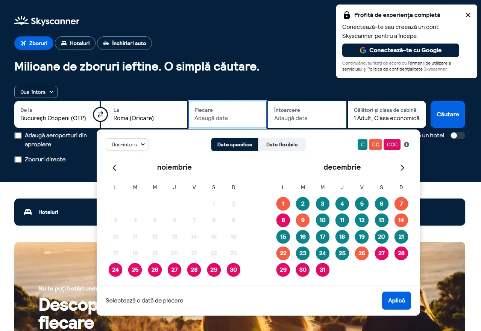481x331 pixels.
Task: Apply the selected dates with Aplică
Action: pos(396,301)
